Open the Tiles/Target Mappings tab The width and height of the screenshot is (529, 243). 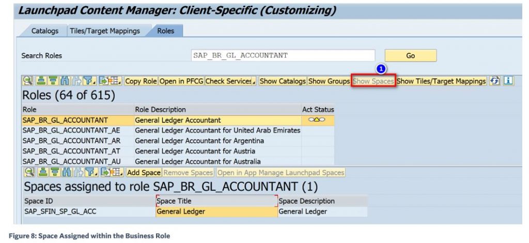coord(105,31)
